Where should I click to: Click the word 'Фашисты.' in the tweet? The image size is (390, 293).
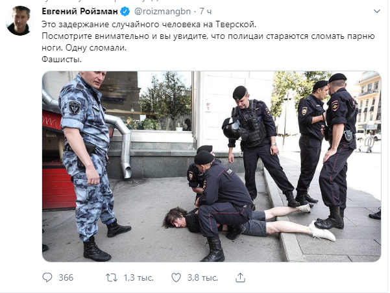[x=62, y=60]
